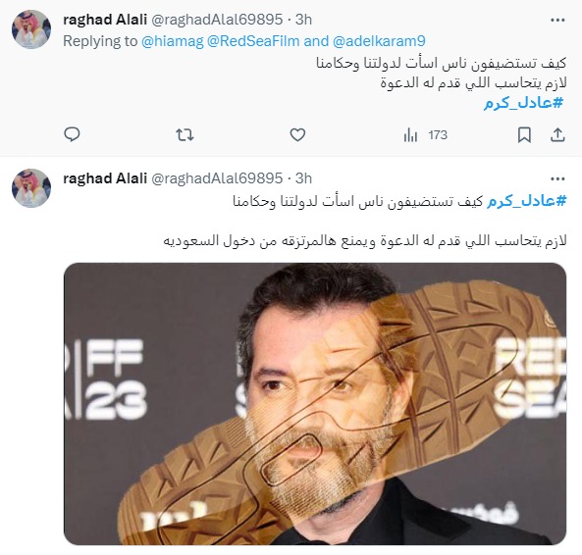582x555 pixels.
Task: Open raghad Alali avatar on second tweet
Action: 31,188
